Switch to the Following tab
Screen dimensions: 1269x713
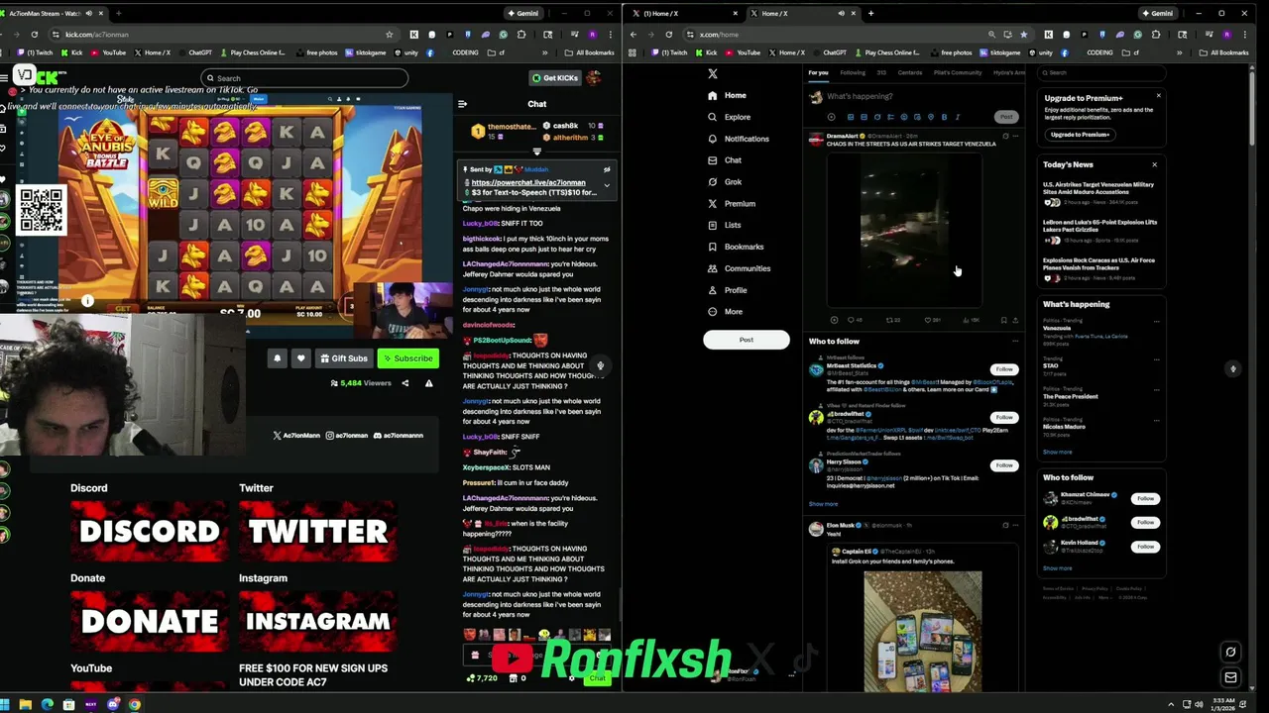click(x=853, y=72)
